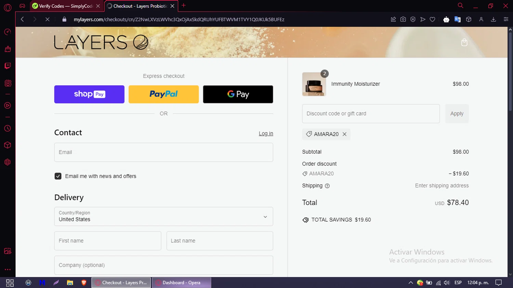Stop loading the current page

[48, 19]
